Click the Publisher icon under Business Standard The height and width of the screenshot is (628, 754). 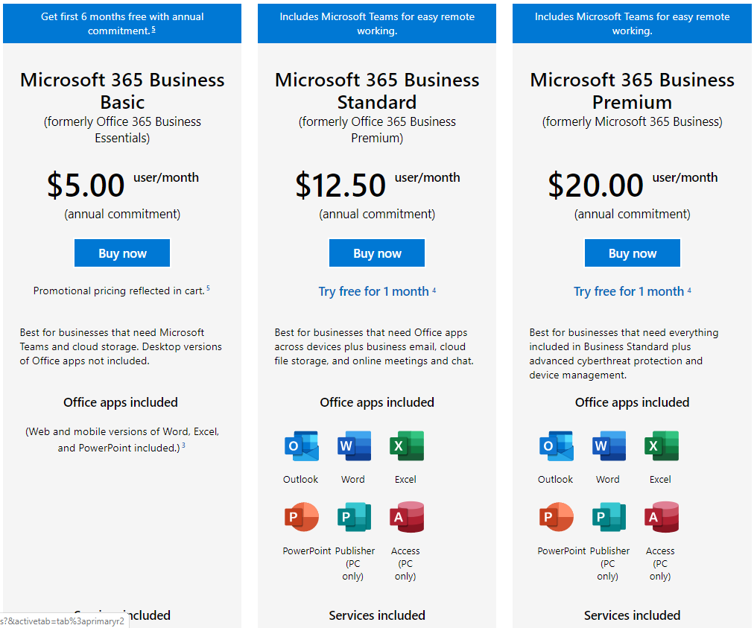[355, 517]
